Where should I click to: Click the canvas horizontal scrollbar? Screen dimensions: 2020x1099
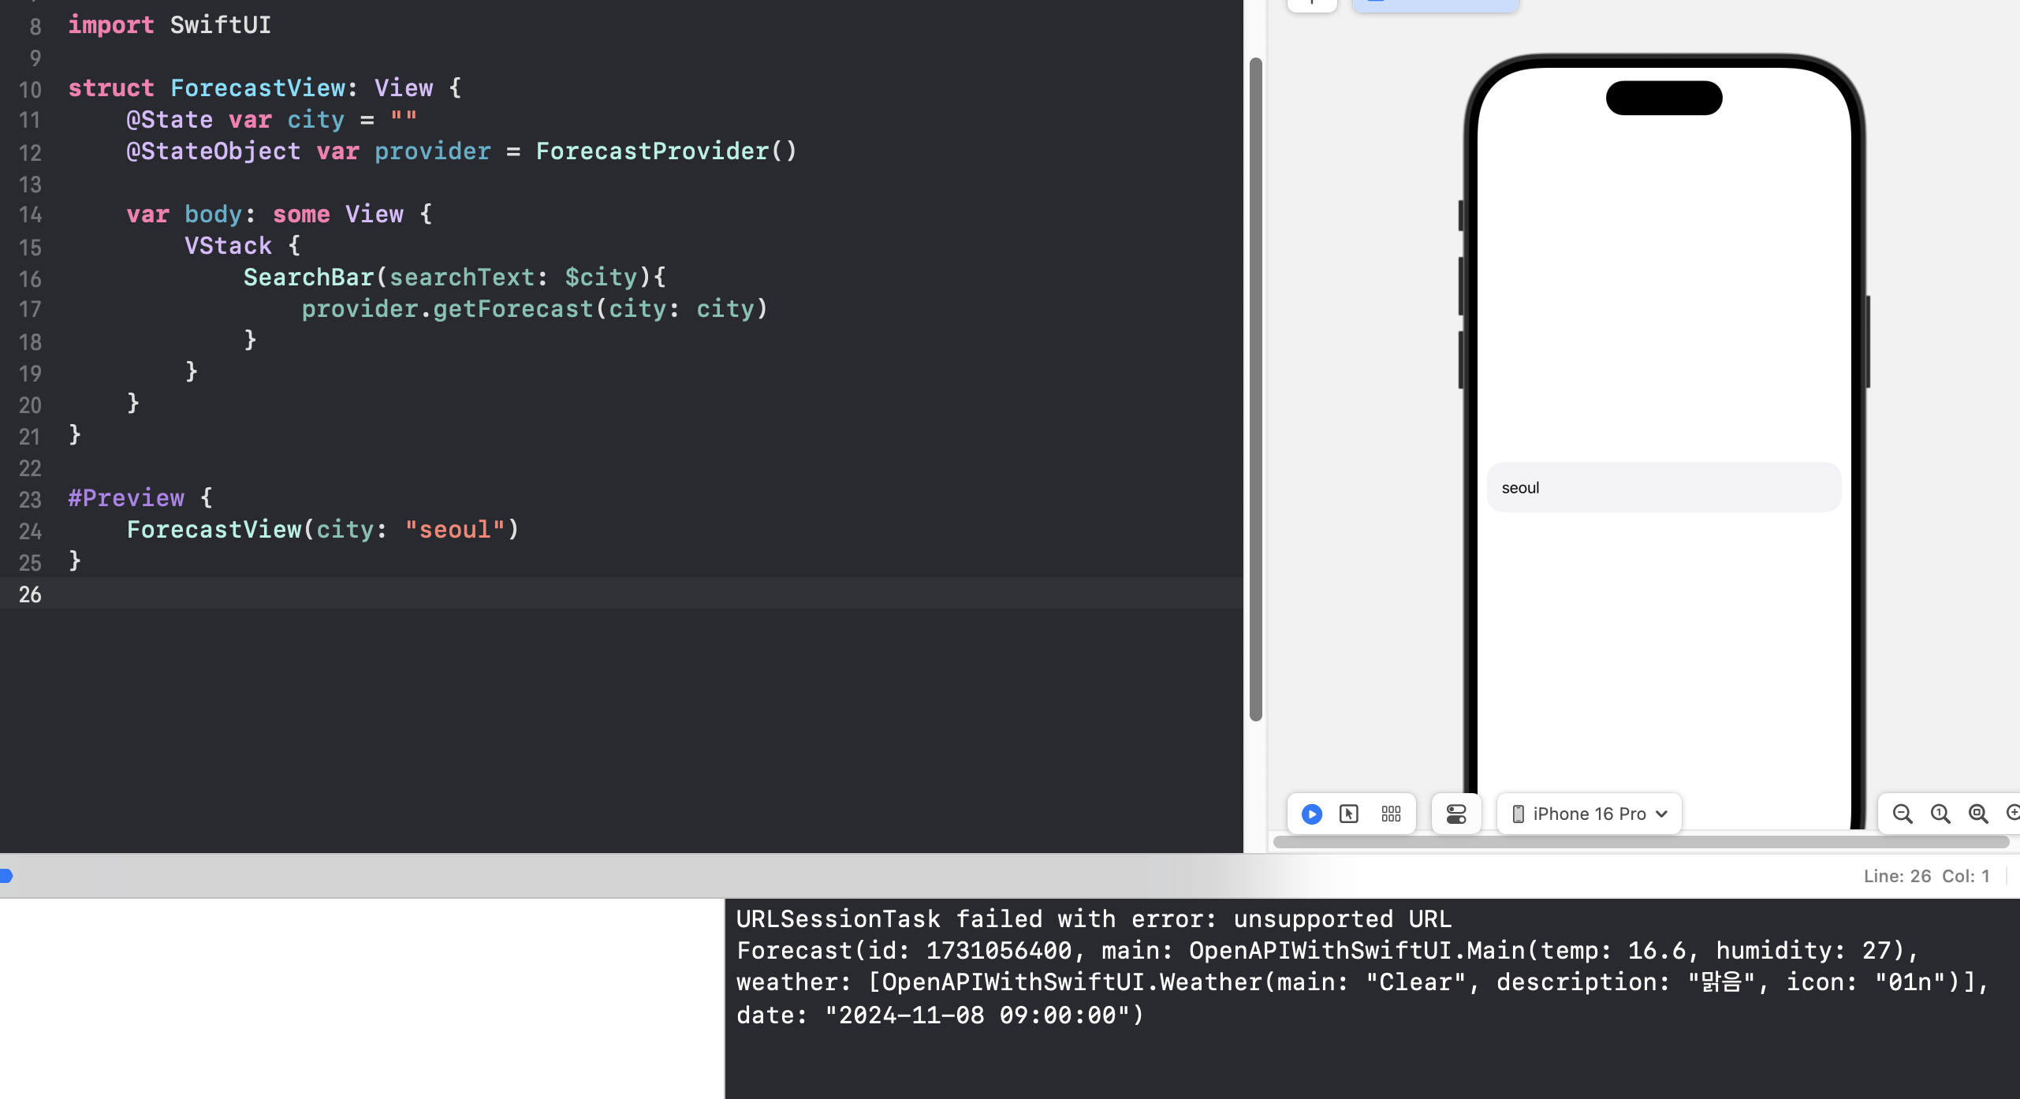point(1640,842)
